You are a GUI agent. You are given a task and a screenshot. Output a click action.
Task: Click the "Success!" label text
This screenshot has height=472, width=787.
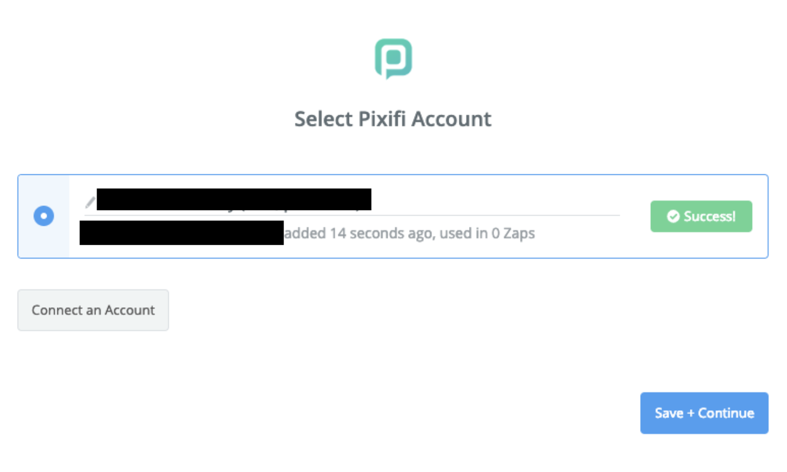(x=709, y=216)
